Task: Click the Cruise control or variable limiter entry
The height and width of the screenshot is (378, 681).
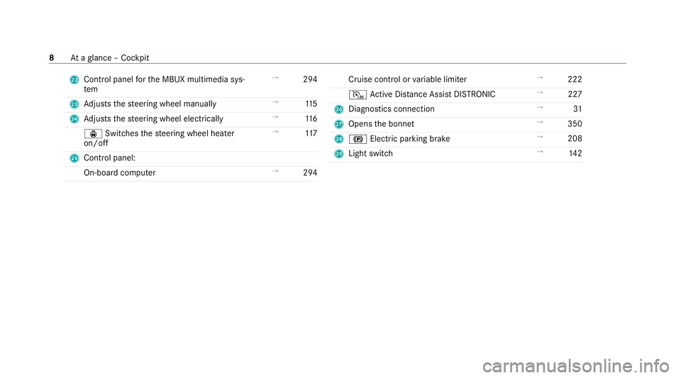Action: [x=407, y=79]
